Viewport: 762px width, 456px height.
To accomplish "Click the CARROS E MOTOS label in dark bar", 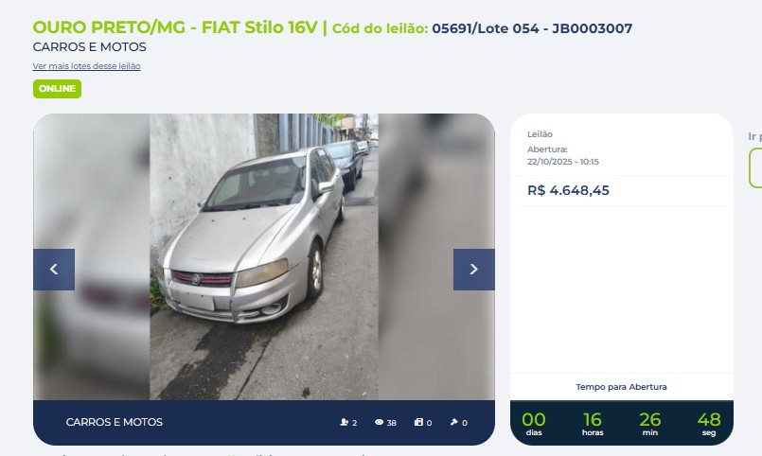I will click(115, 422).
